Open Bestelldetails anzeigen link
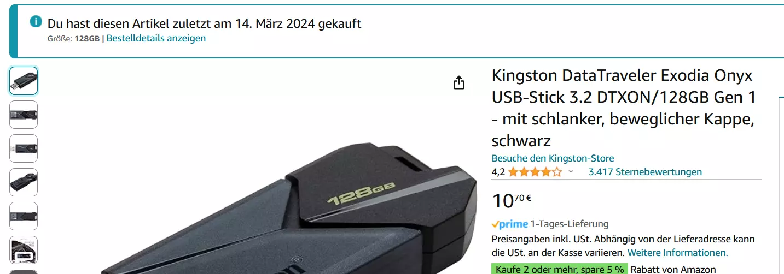The height and width of the screenshot is (274, 784). pos(156,38)
